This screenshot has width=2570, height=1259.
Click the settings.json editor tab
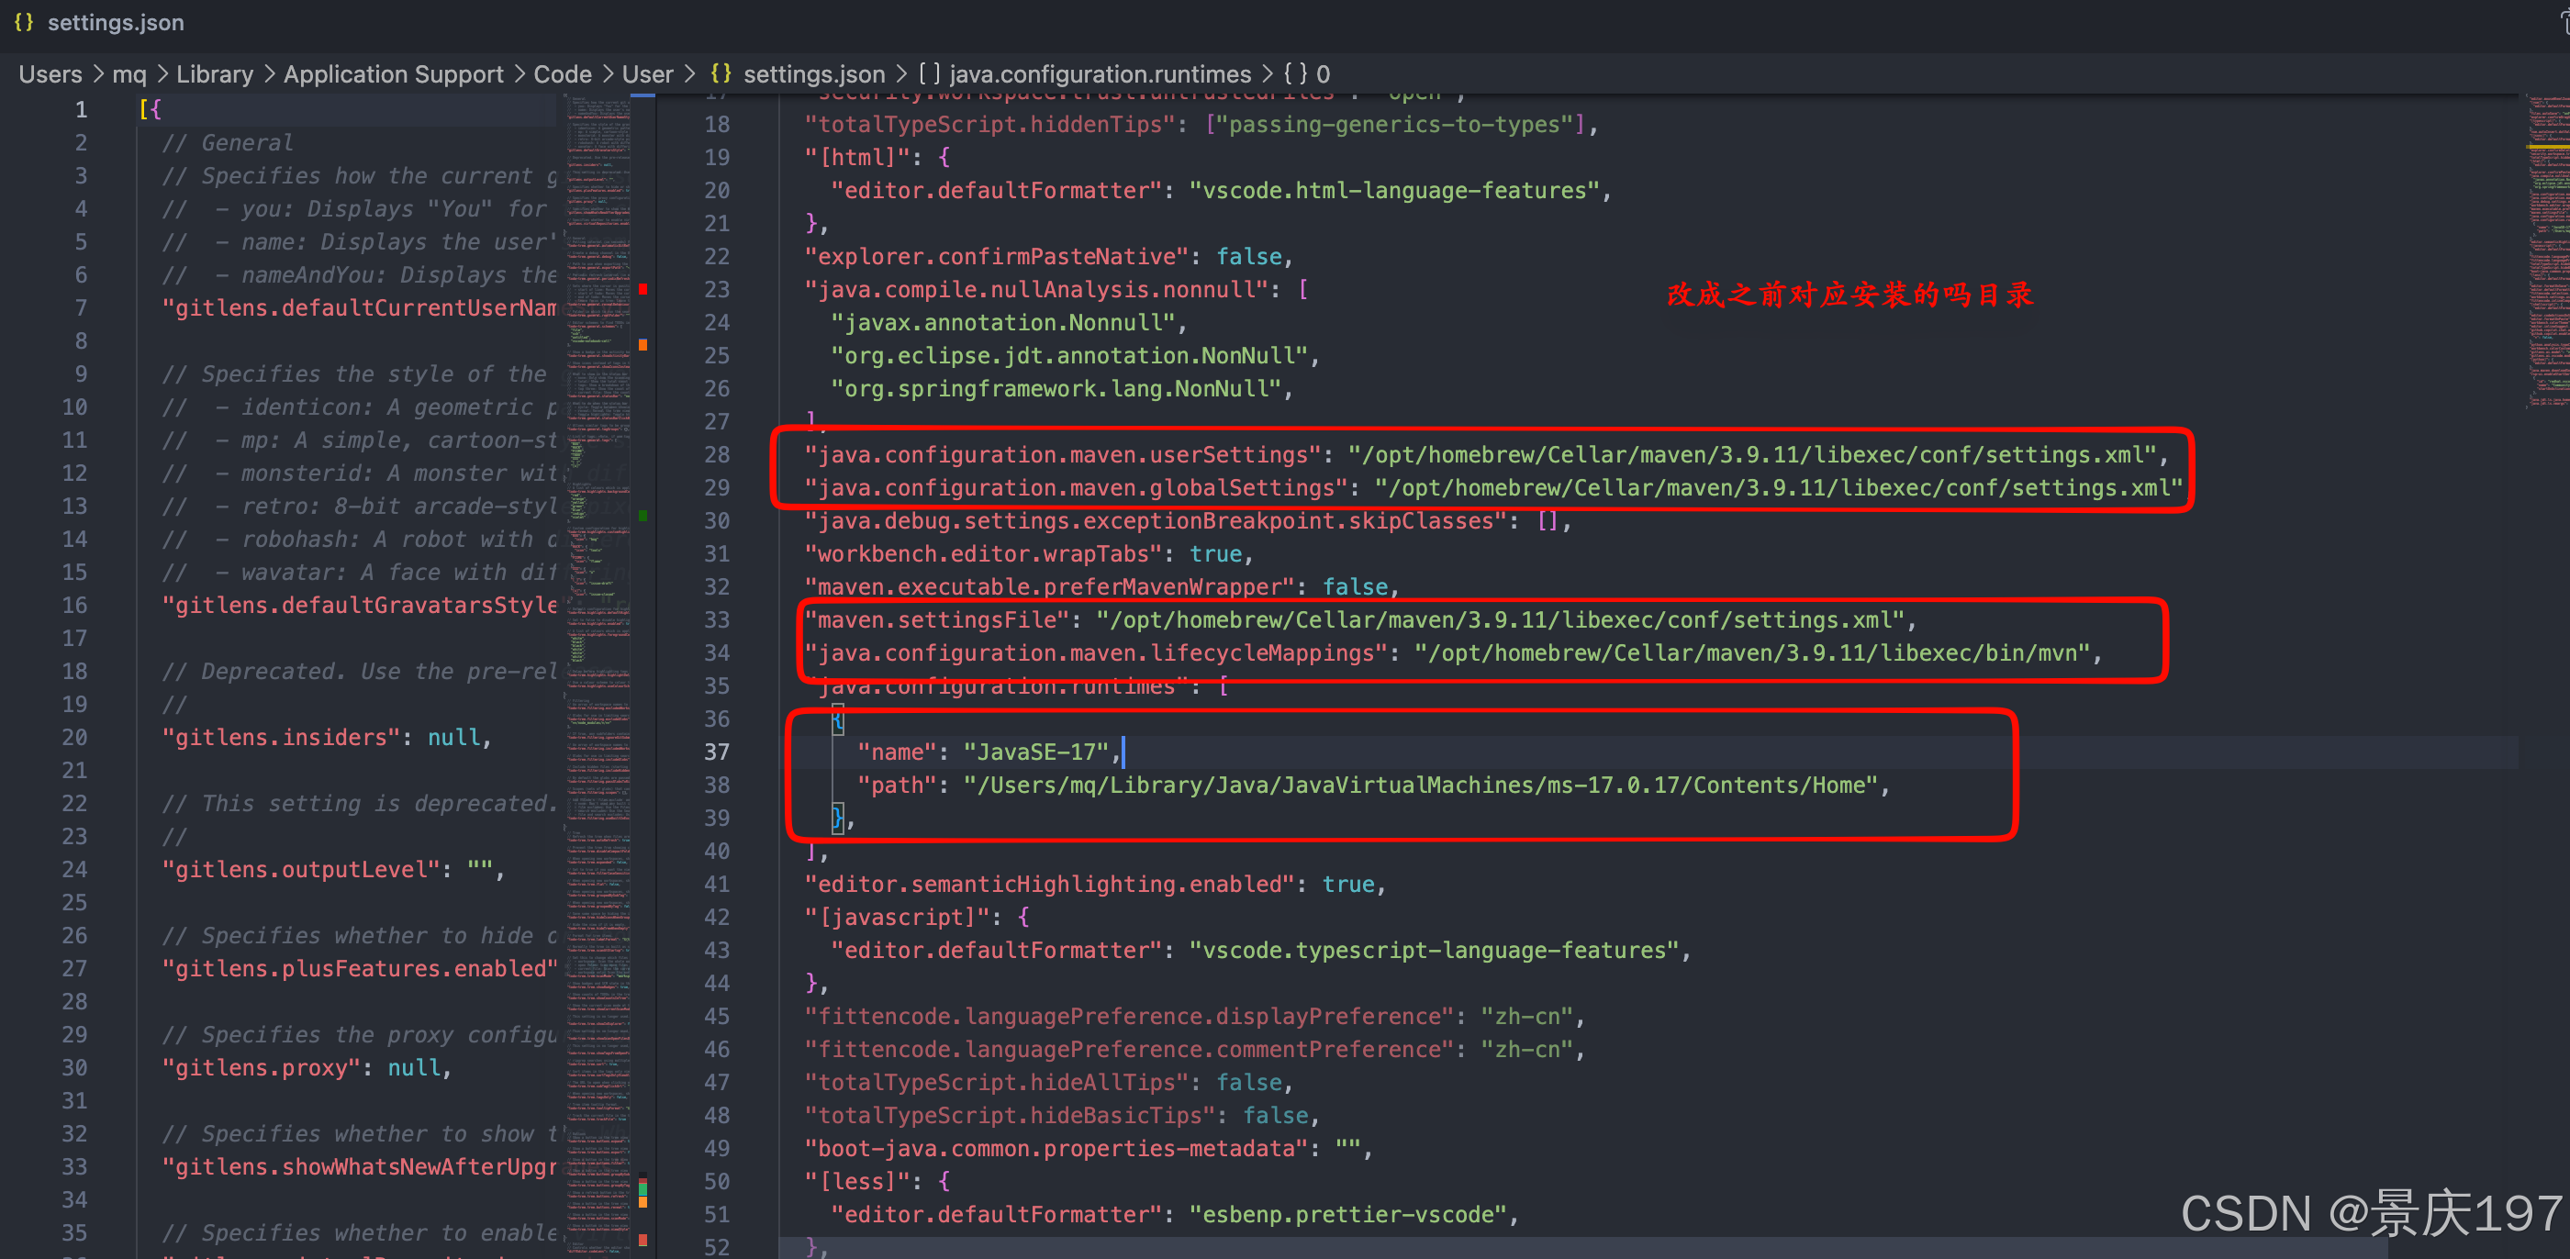coord(115,22)
